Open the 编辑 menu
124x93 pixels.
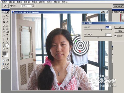point(12,2)
